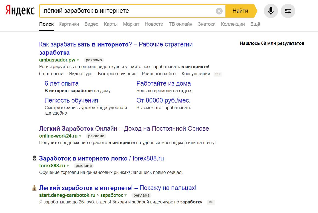This screenshot has height=213, width=318.
Task: Clear the search query with X icon
Action: click(x=219, y=11)
